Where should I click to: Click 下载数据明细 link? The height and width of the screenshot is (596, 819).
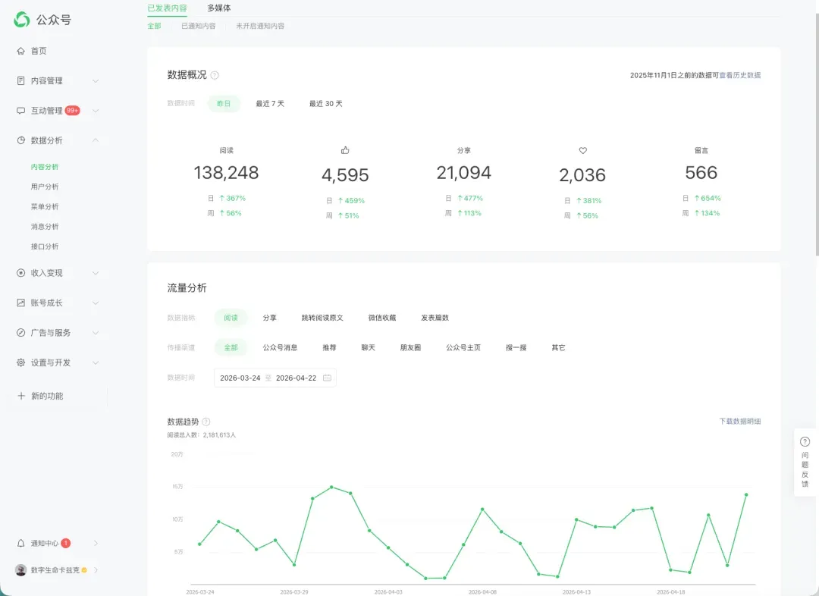point(739,421)
